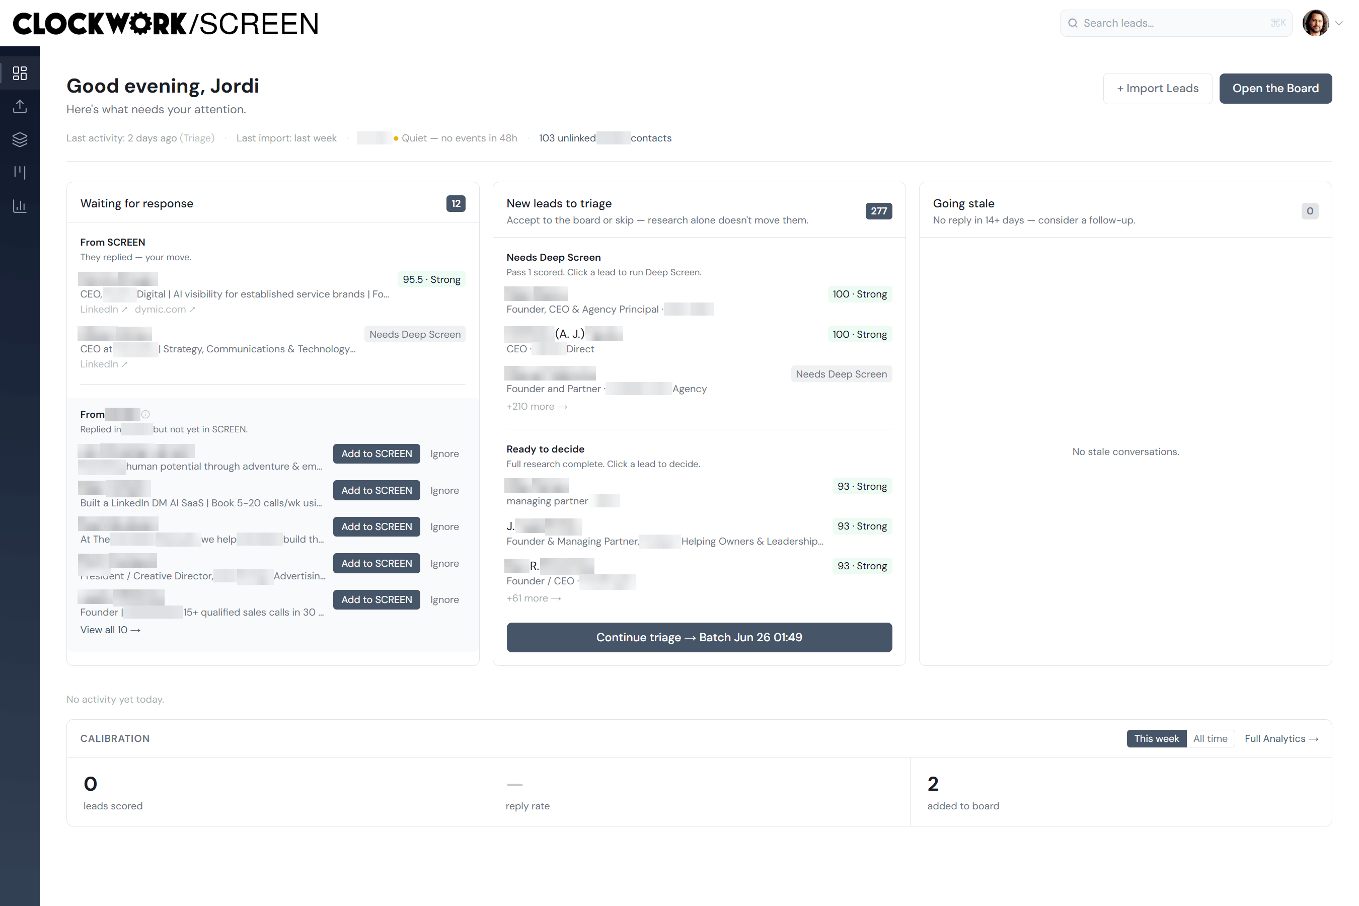Click the search magnifier icon
1359x906 pixels.
[x=1073, y=23]
